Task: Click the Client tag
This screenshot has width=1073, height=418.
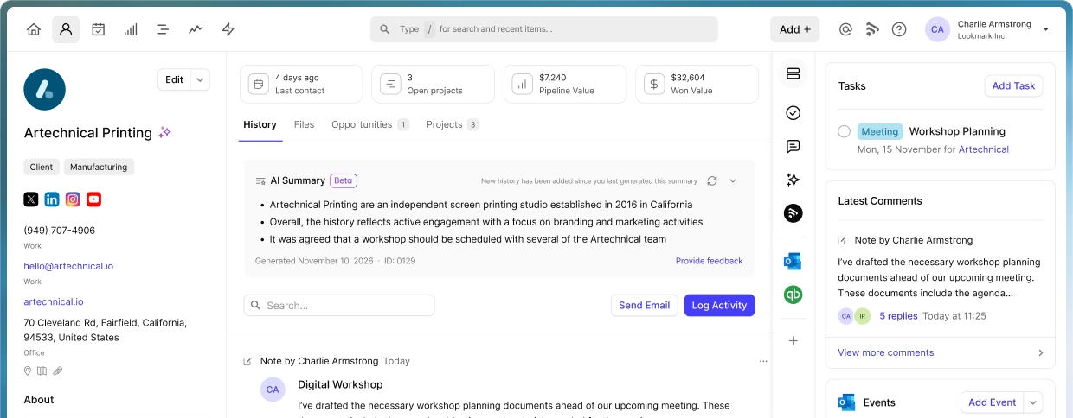Action: point(42,168)
